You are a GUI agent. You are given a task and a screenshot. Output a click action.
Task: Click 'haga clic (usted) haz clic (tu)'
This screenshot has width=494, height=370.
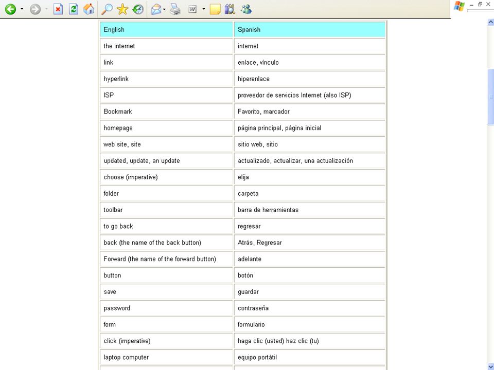[310, 340]
